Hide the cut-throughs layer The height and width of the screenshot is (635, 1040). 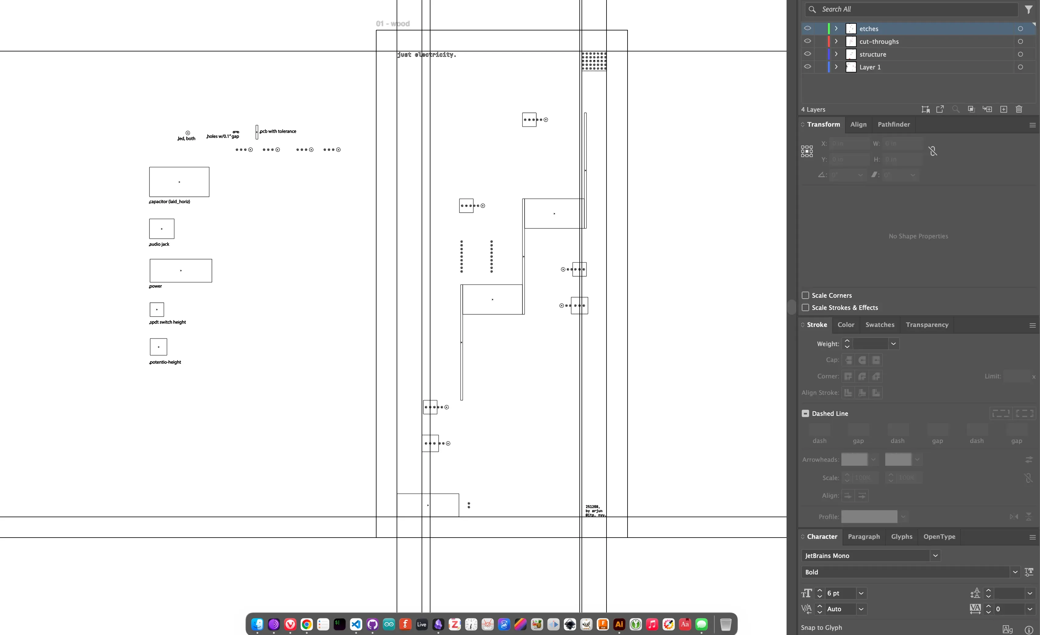coord(807,41)
